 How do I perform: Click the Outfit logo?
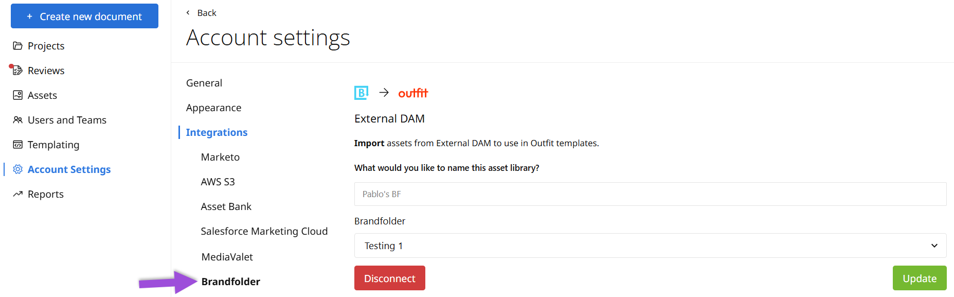[412, 93]
